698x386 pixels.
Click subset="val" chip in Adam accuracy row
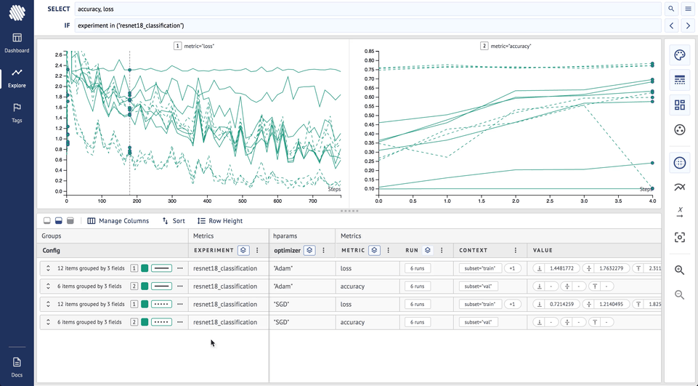(x=479, y=286)
